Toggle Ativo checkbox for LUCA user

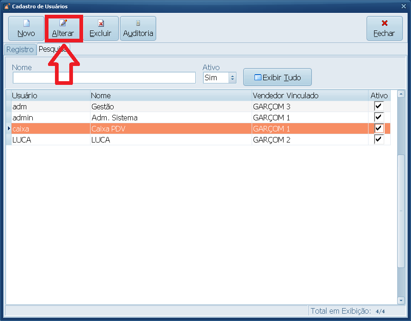click(379, 139)
